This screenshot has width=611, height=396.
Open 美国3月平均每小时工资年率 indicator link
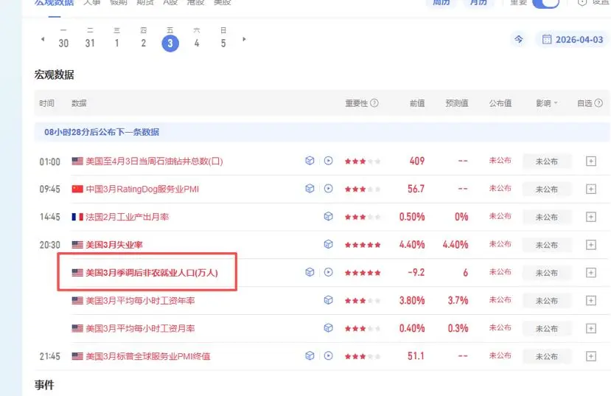click(140, 301)
